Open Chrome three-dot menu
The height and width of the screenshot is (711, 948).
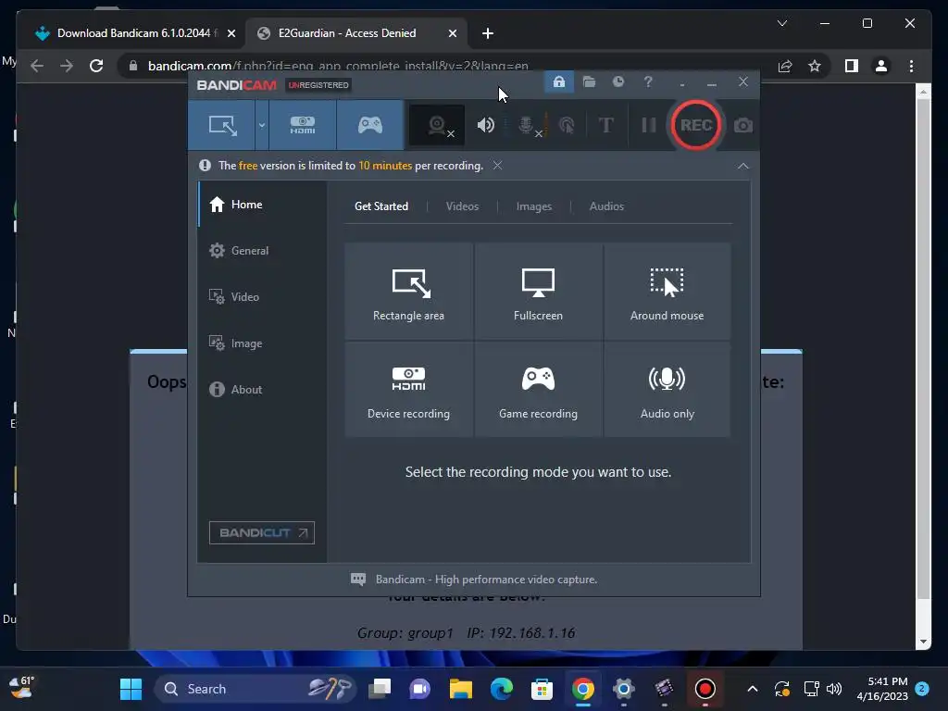(x=911, y=66)
